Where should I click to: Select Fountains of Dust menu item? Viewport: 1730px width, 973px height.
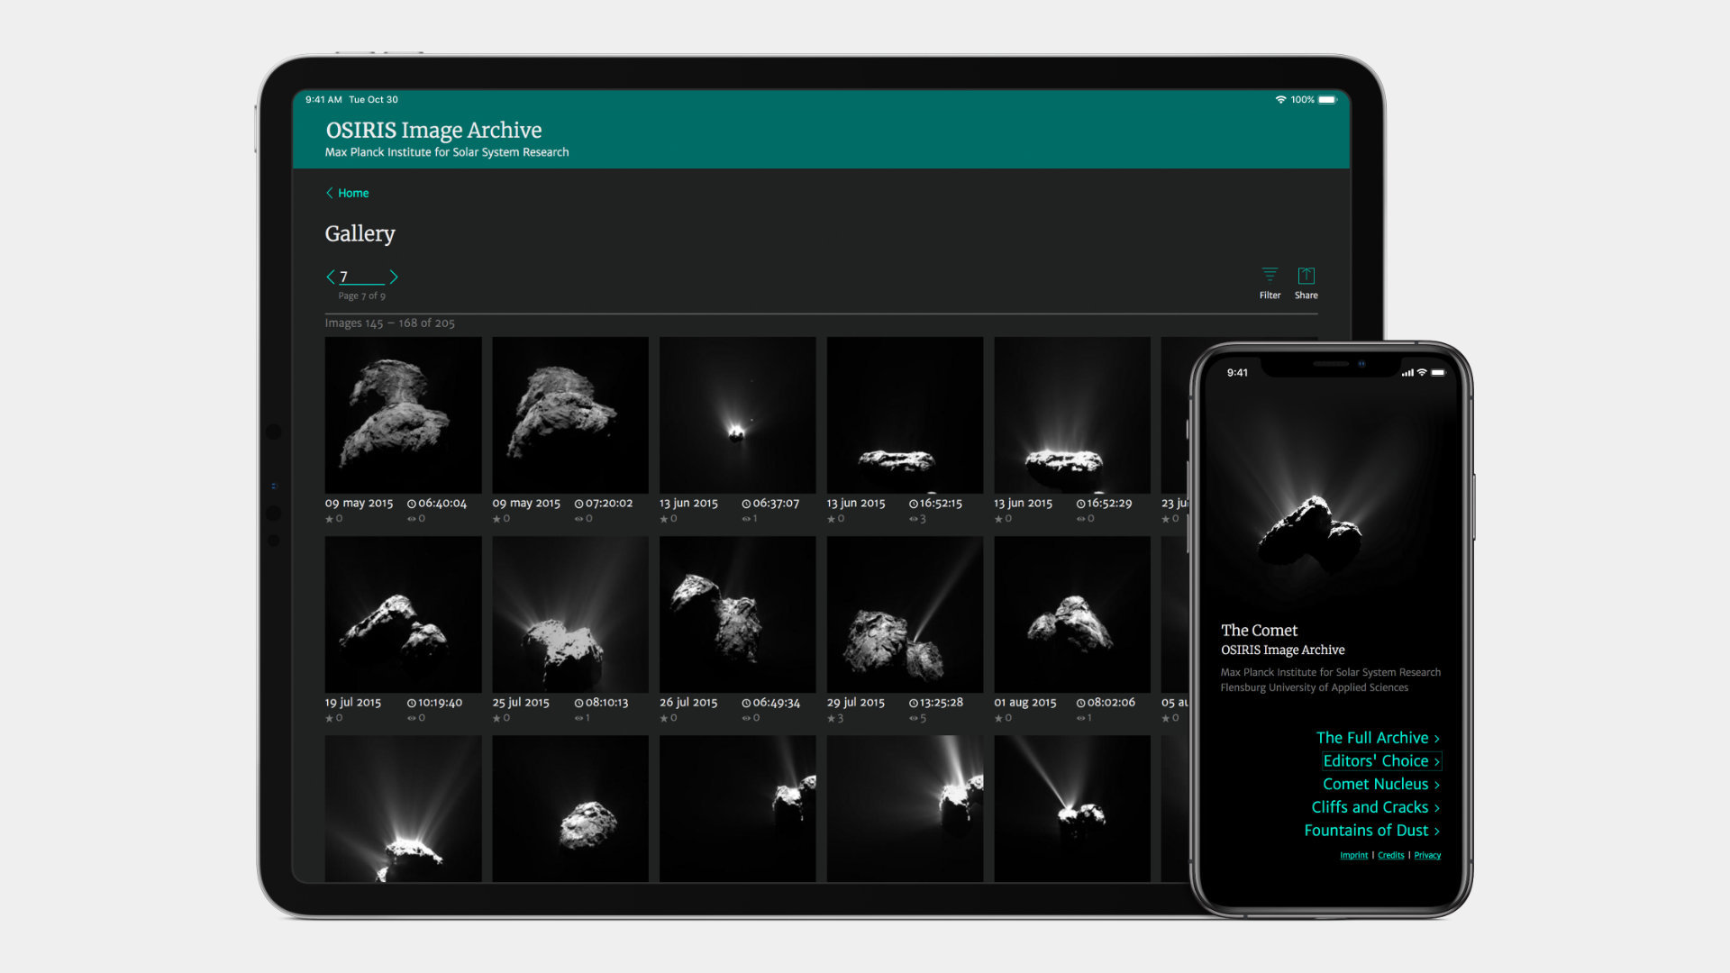point(1371,831)
